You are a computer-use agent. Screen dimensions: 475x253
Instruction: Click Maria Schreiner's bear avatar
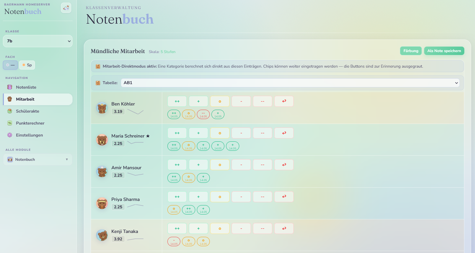click(x=102, y=140)
